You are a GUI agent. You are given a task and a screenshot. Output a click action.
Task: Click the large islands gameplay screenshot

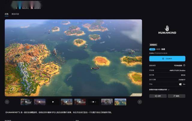(x=73, y=58)
